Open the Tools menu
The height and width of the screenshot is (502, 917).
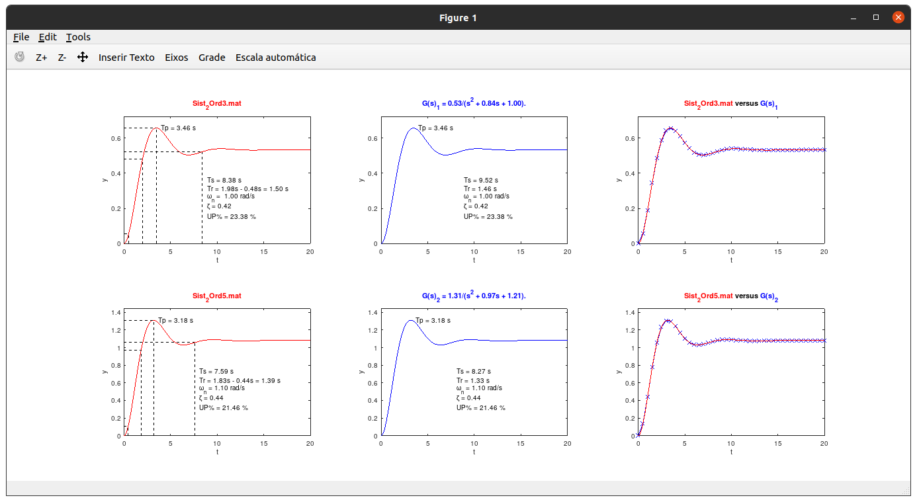(x=77, y=37)
